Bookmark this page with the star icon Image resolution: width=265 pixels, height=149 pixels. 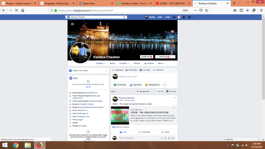(206, 10)
